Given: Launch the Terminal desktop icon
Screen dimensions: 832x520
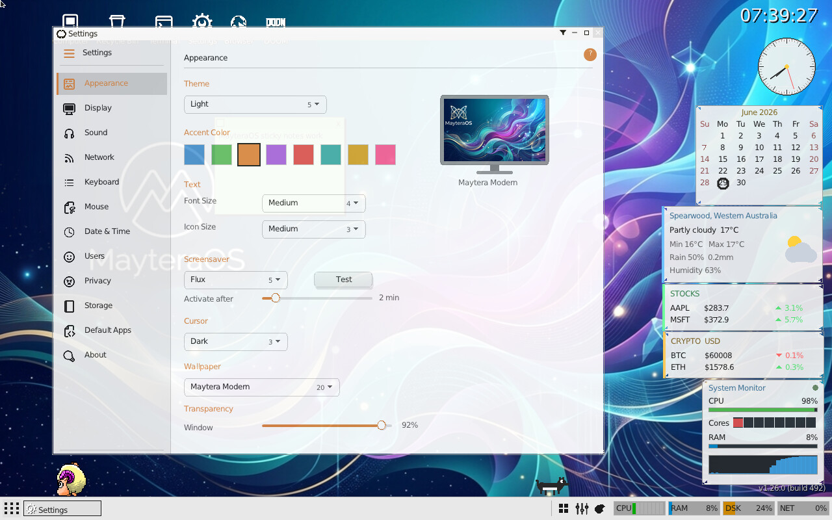Looking at the screenshot, I should click(x=164, y=23).
